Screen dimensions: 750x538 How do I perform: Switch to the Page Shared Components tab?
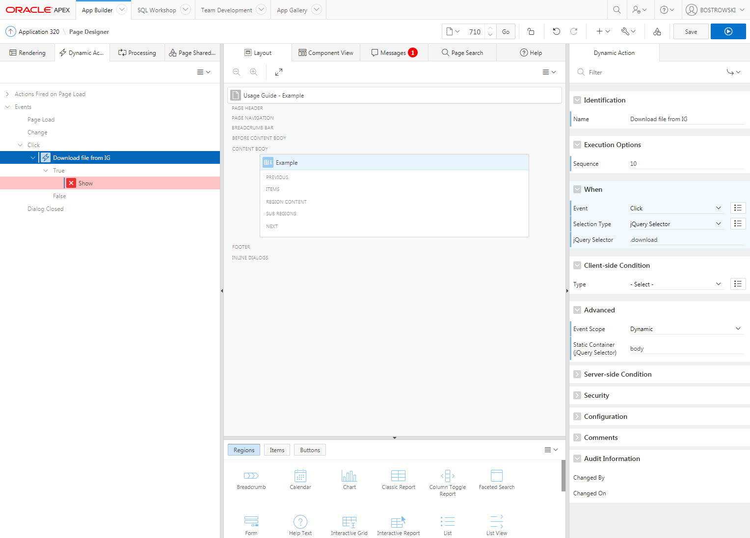point(192,52)
